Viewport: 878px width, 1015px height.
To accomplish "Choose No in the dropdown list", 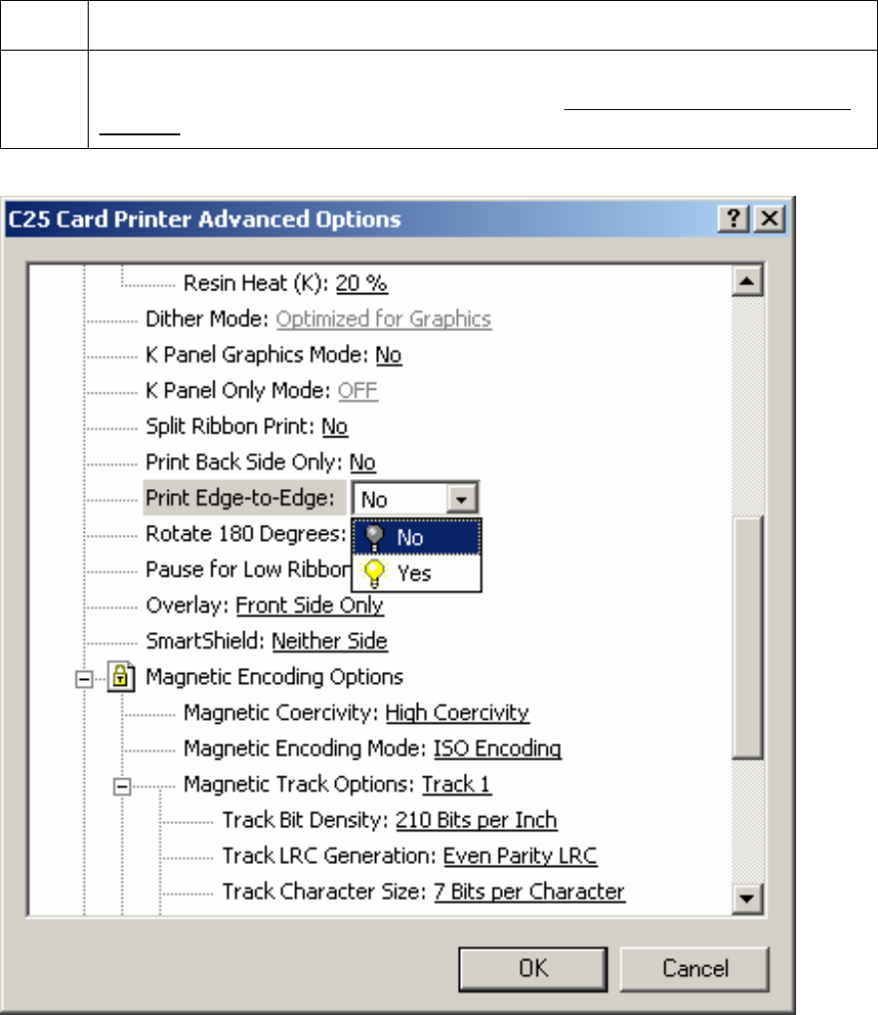I will (x=416, y=538).
